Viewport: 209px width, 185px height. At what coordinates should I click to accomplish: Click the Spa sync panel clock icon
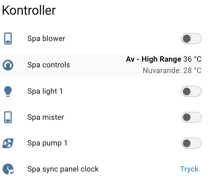(x=8, y=169)
